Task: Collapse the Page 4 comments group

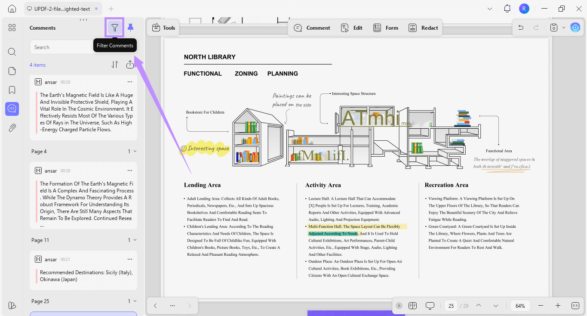Action: 135,152
